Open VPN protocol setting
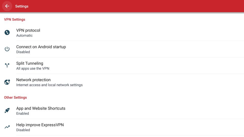Screen dimensions: 244x137 (x=122, y=33)
